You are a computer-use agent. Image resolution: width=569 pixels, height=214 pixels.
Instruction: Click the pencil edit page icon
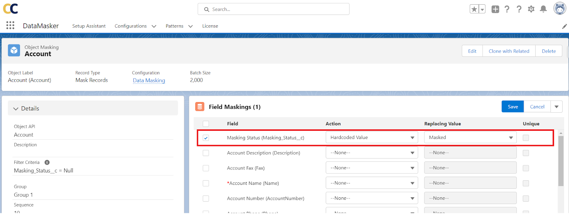click(564, 26)
